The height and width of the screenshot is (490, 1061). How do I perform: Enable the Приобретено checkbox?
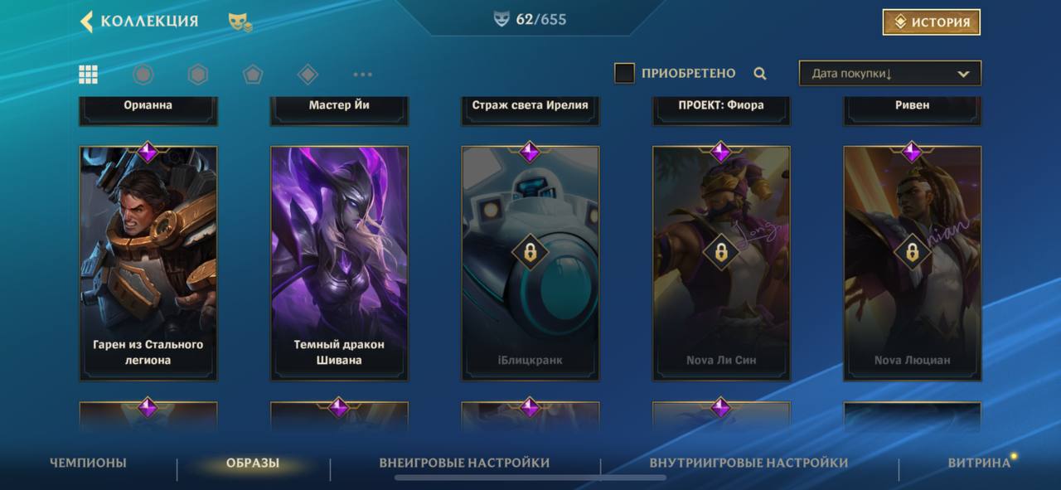coord(624,73)
